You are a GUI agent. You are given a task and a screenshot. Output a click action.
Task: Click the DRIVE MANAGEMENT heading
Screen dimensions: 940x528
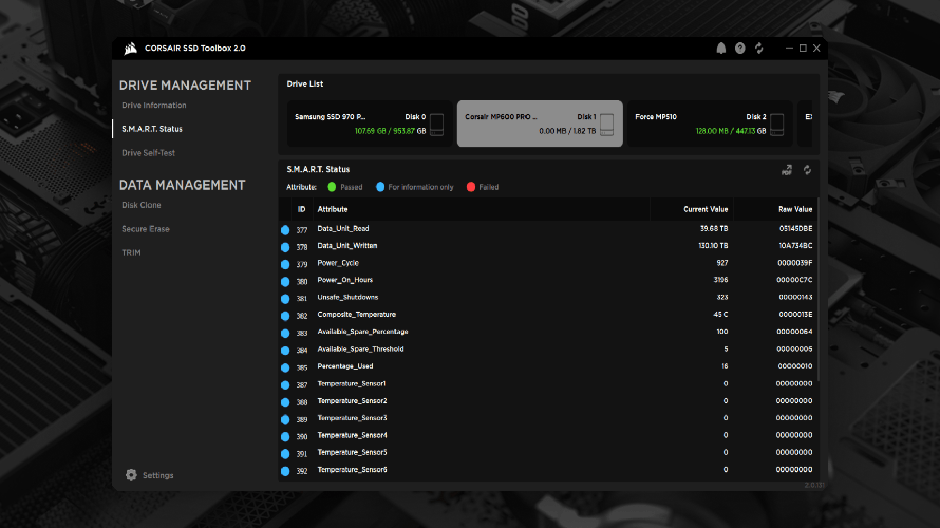click(x=185, y=85)
